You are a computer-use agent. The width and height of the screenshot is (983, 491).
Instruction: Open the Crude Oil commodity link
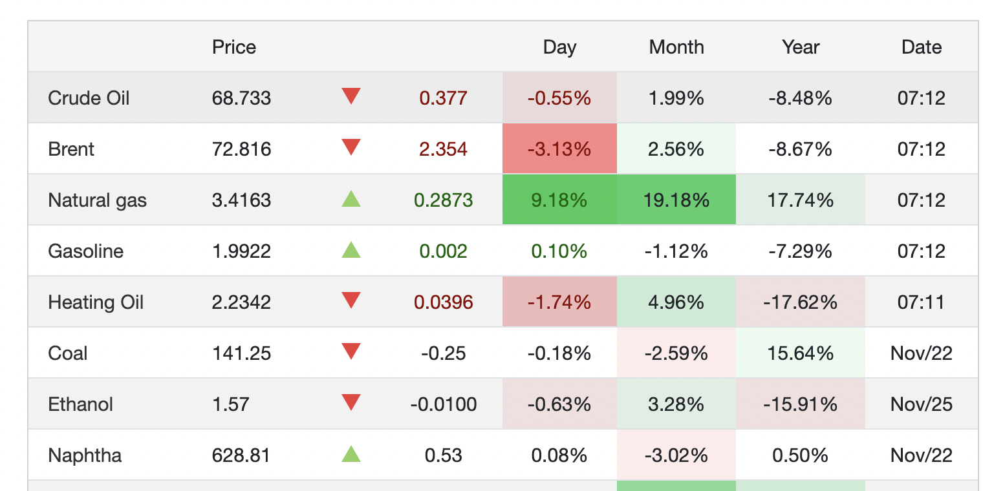pos(89,98)
